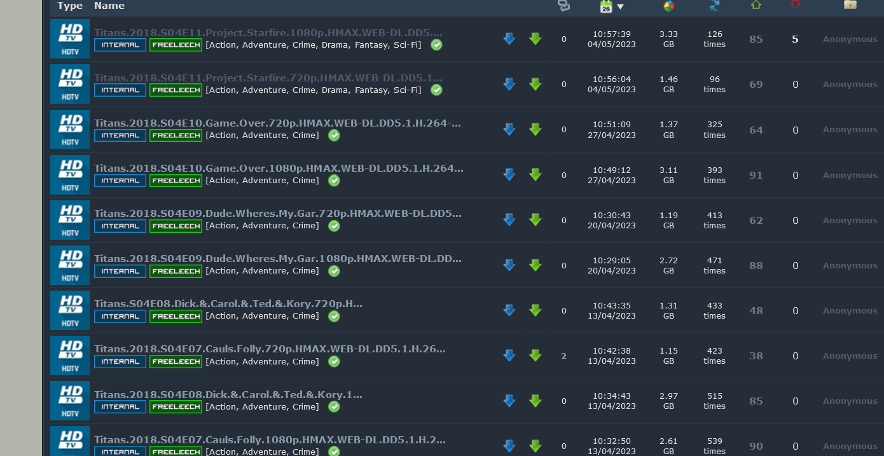Sort by seeders green up arrow
Image resolution: width=884 pixels, height=456 pixels.
(x=756, y=4)
